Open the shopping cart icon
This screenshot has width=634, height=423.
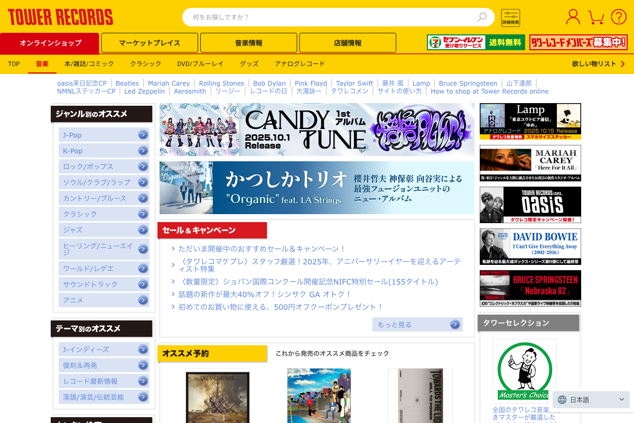[x=596, y=17]
